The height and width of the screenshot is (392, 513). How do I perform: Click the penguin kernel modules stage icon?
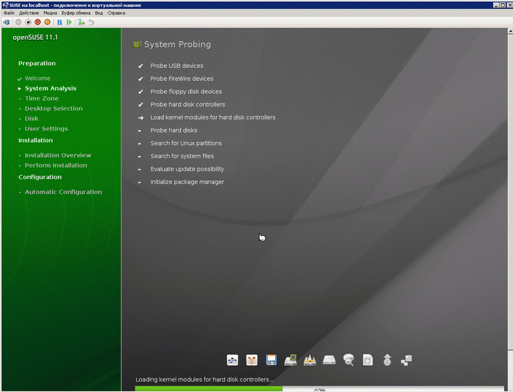coord(310,360)
